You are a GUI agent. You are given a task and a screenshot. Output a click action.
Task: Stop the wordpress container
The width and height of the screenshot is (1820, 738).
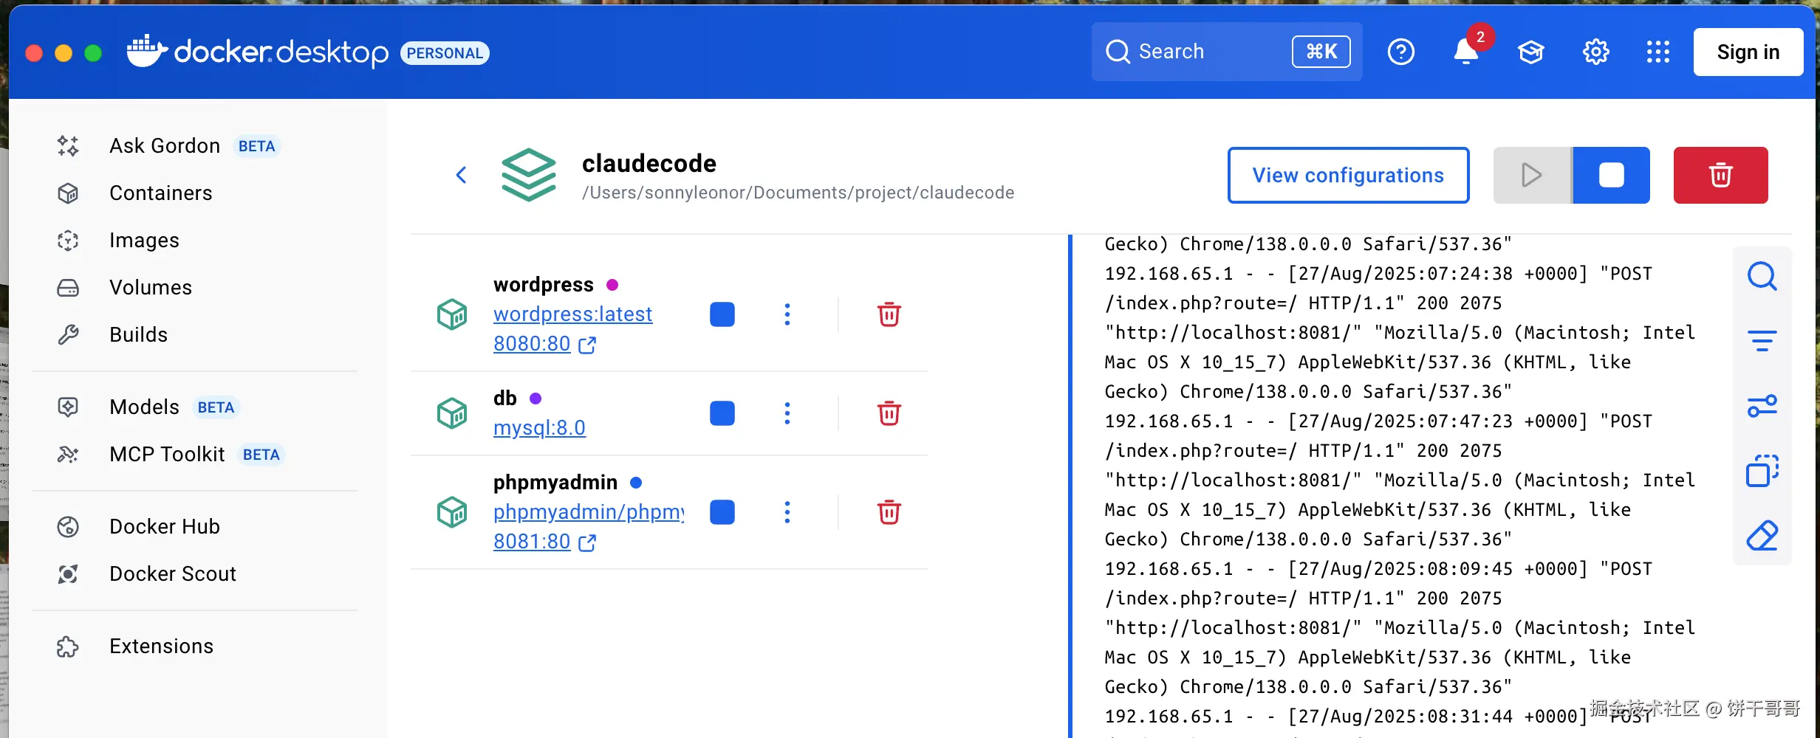[722, 314]
